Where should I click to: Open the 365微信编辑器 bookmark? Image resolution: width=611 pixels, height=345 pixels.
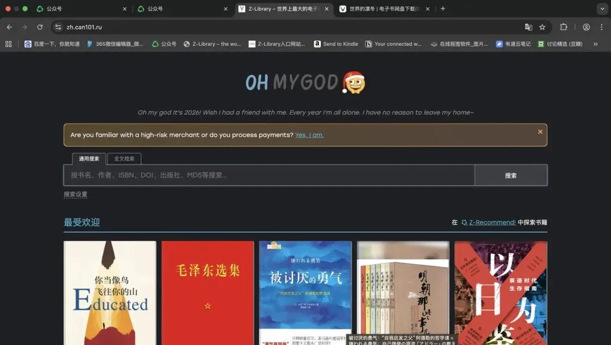click(x=115, y=45)
